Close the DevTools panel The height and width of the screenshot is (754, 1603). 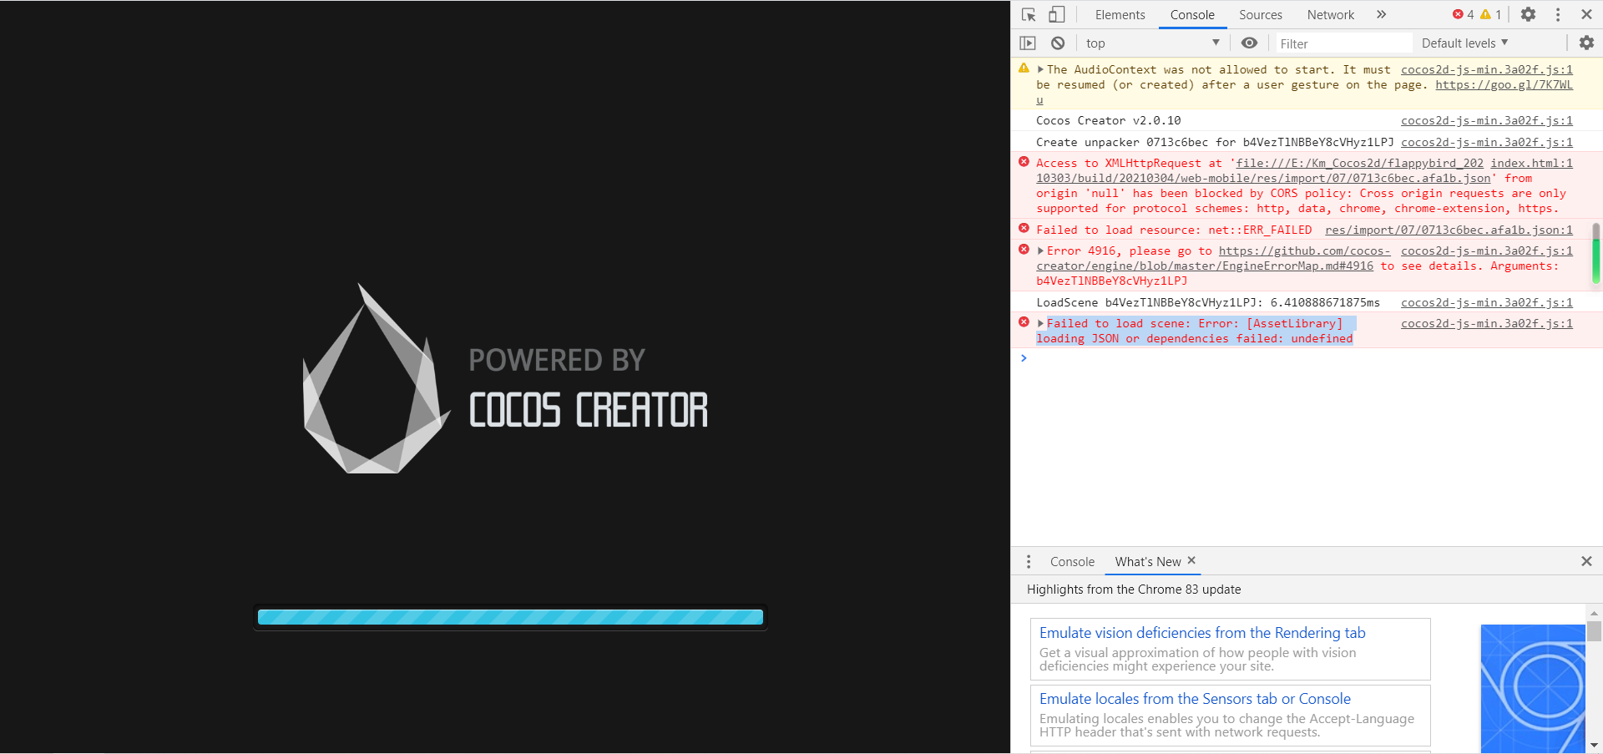pos(1586,14)
